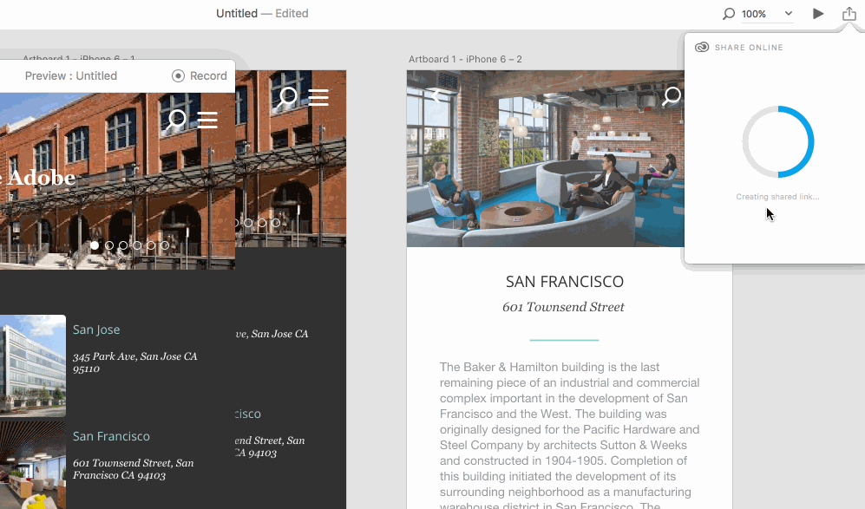Select the 'Artboard 1 - iPhone 6 – 2' label

pos(465,59)
